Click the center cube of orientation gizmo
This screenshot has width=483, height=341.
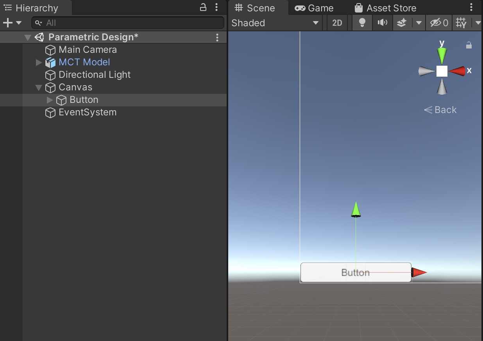[442, 71]
